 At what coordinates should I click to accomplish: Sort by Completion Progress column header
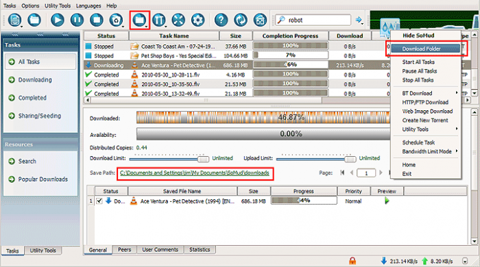click(290, 36)
